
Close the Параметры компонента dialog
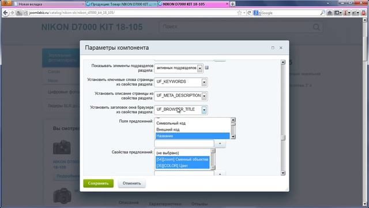click(x=281, y=47)
